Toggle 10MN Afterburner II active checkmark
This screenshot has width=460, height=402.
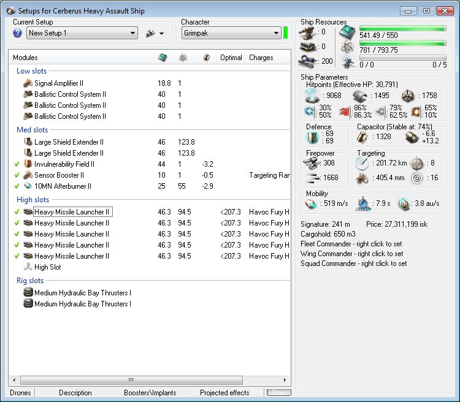[17, 186]
